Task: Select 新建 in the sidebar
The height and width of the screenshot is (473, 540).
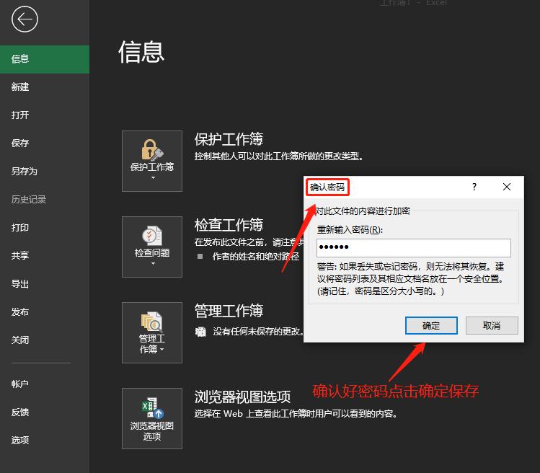Action: coord(45,87)
